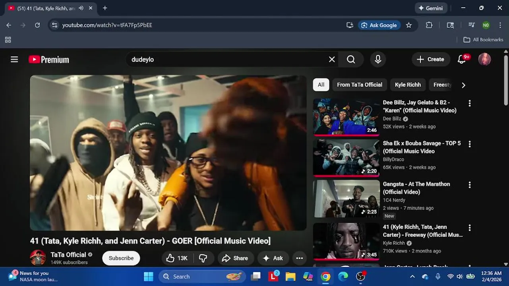
Task: Go to YouTube Premium home logo
Action: point(49,60)
